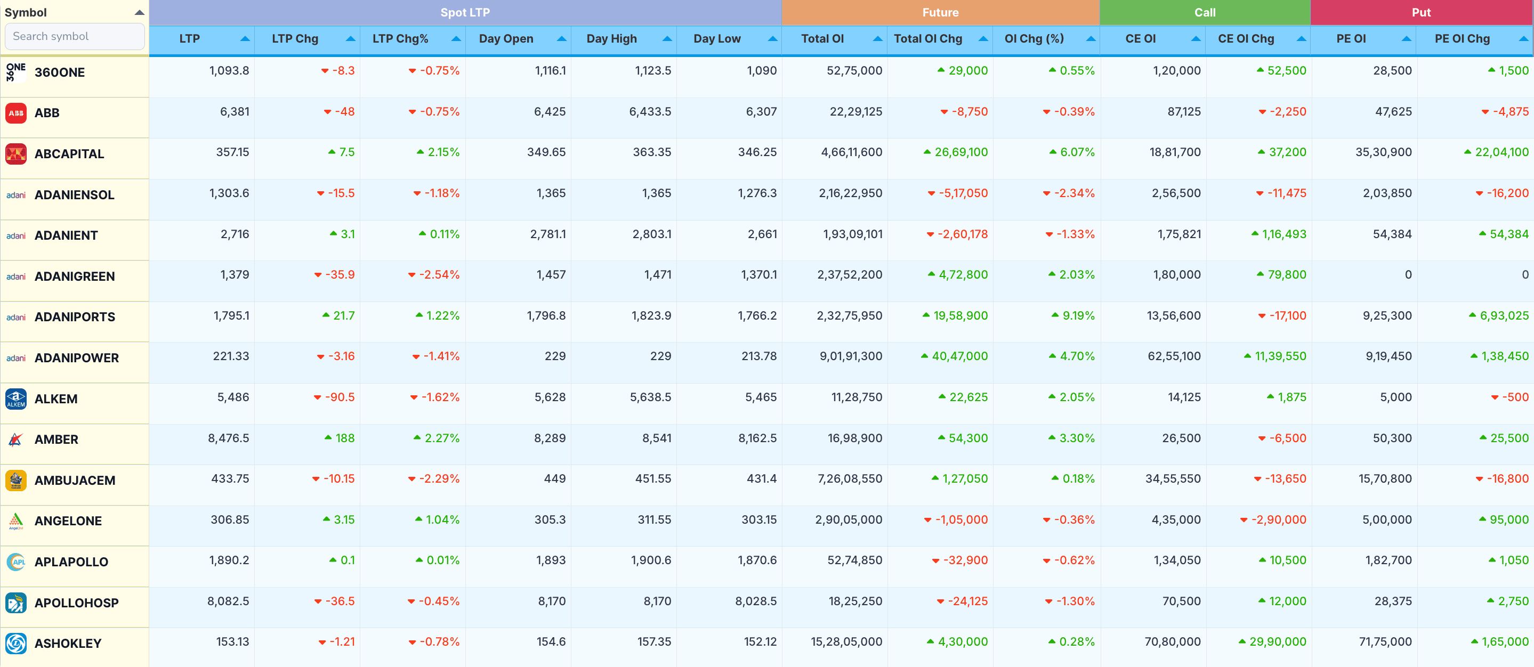Click the ASHOKLEY logo icon
Image resolution: width=1534 pixels, height=667 pixels.
16,643
